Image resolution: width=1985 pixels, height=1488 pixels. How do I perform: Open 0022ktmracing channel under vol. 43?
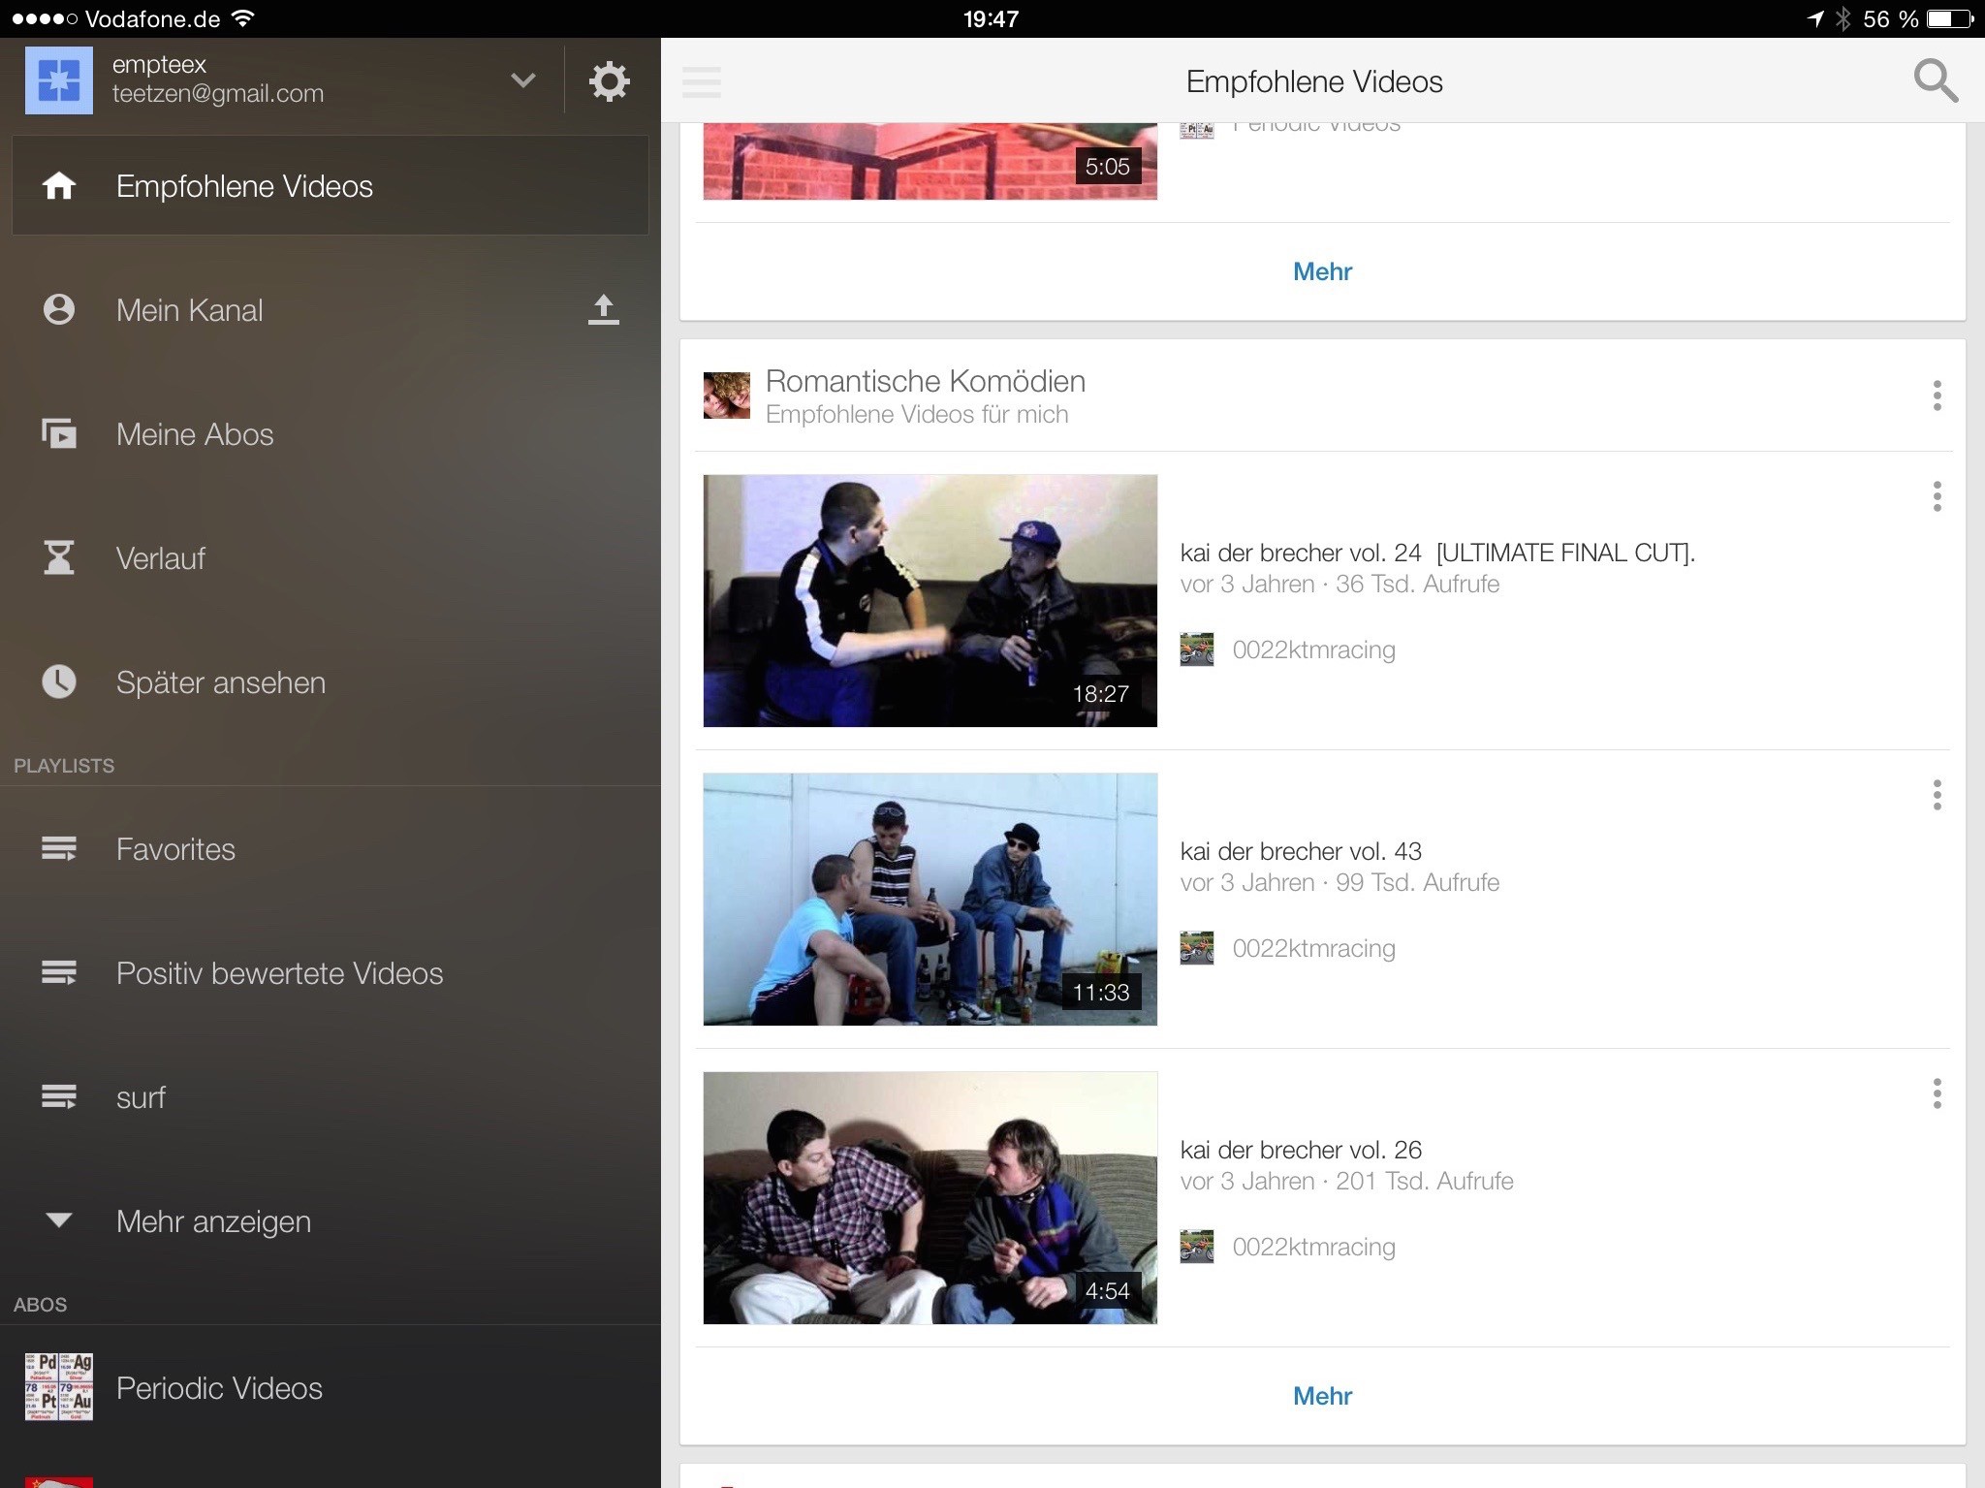pos(1313,948)
